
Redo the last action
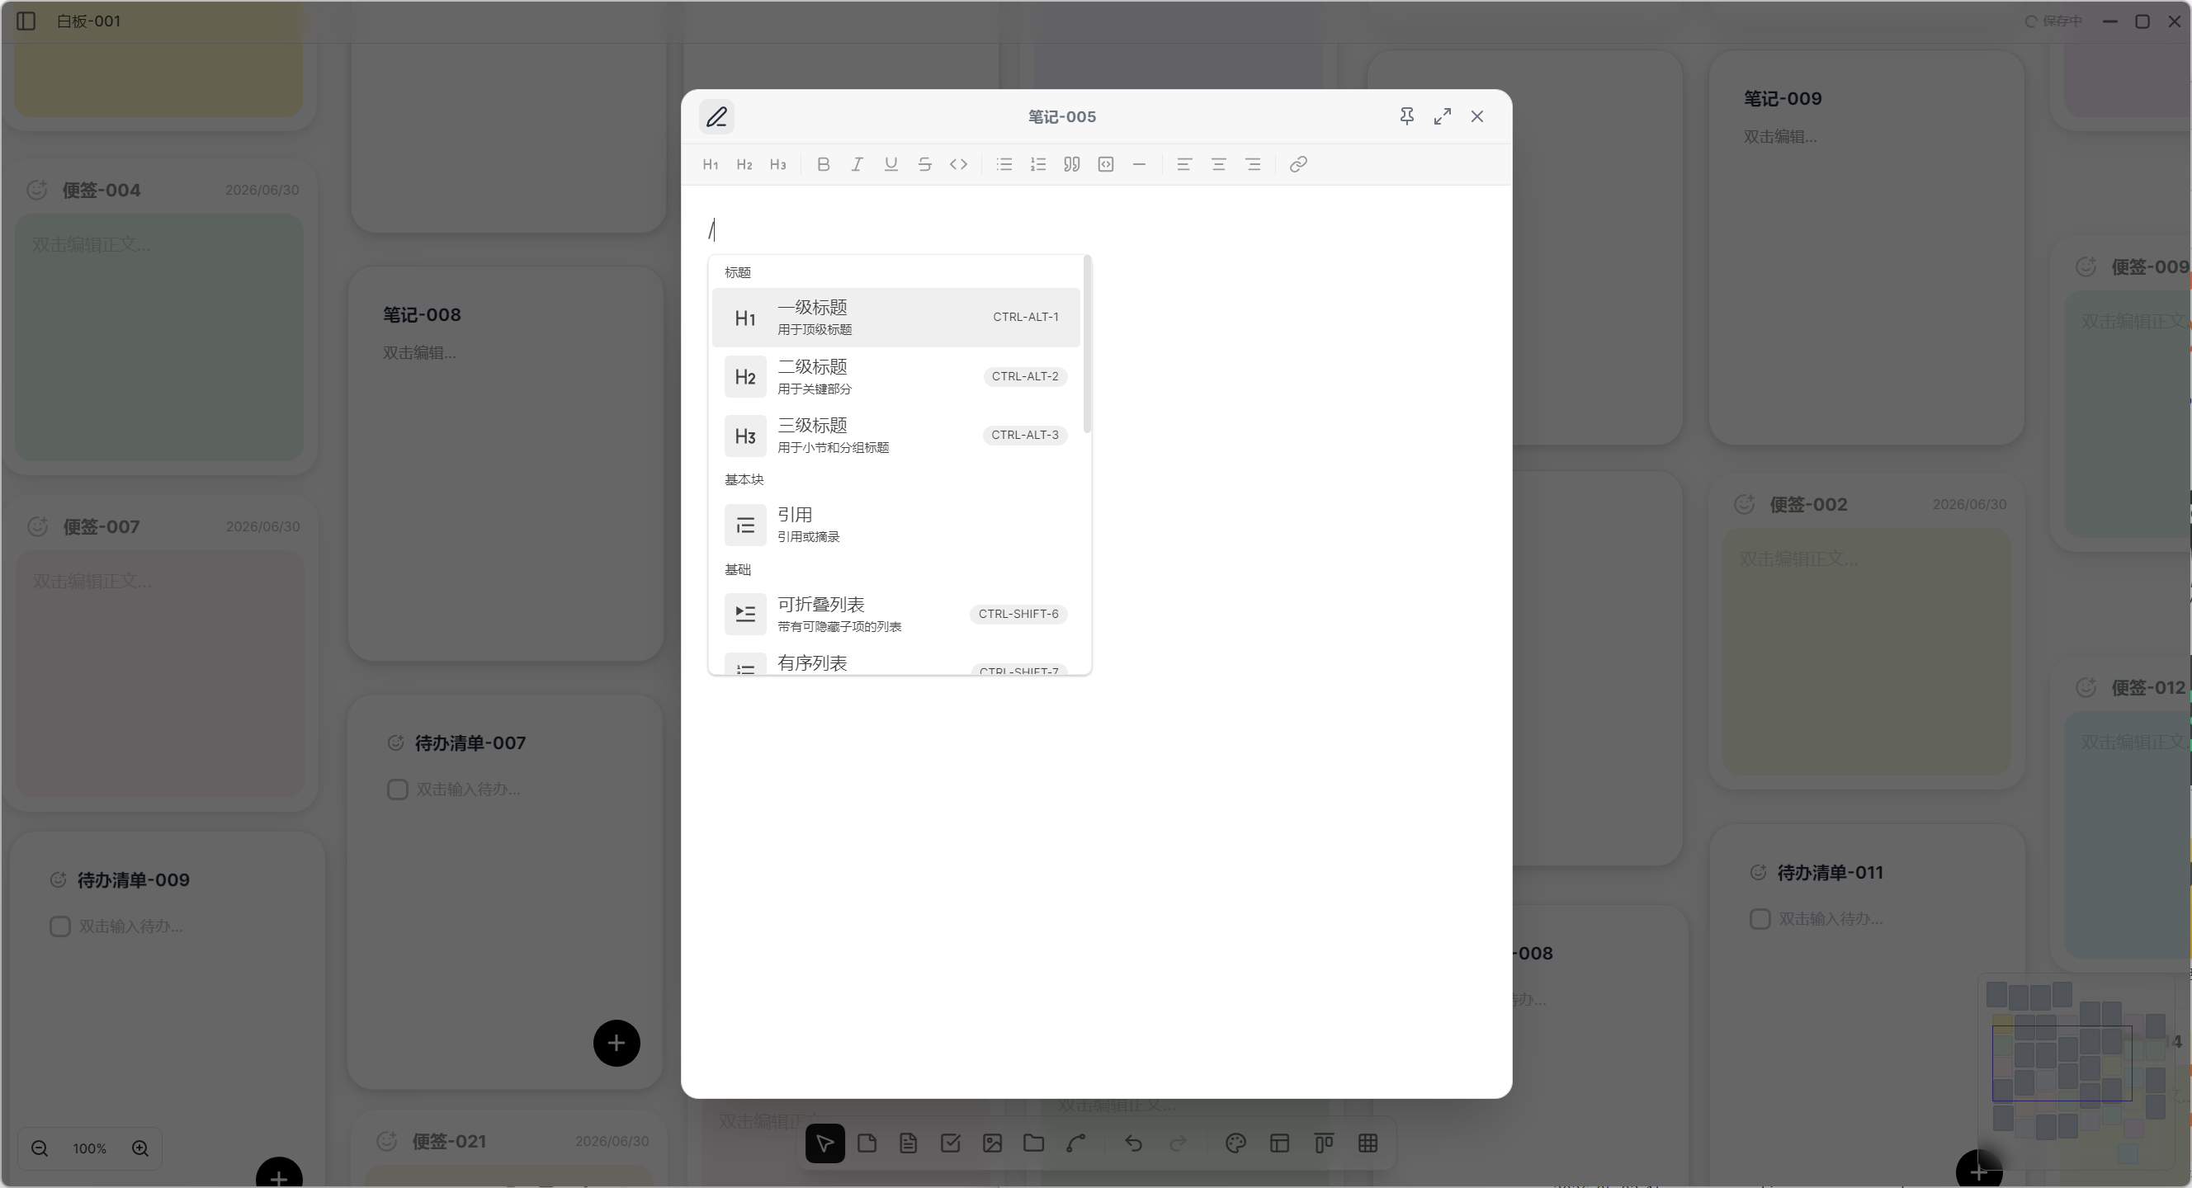coord(1178,1143)
